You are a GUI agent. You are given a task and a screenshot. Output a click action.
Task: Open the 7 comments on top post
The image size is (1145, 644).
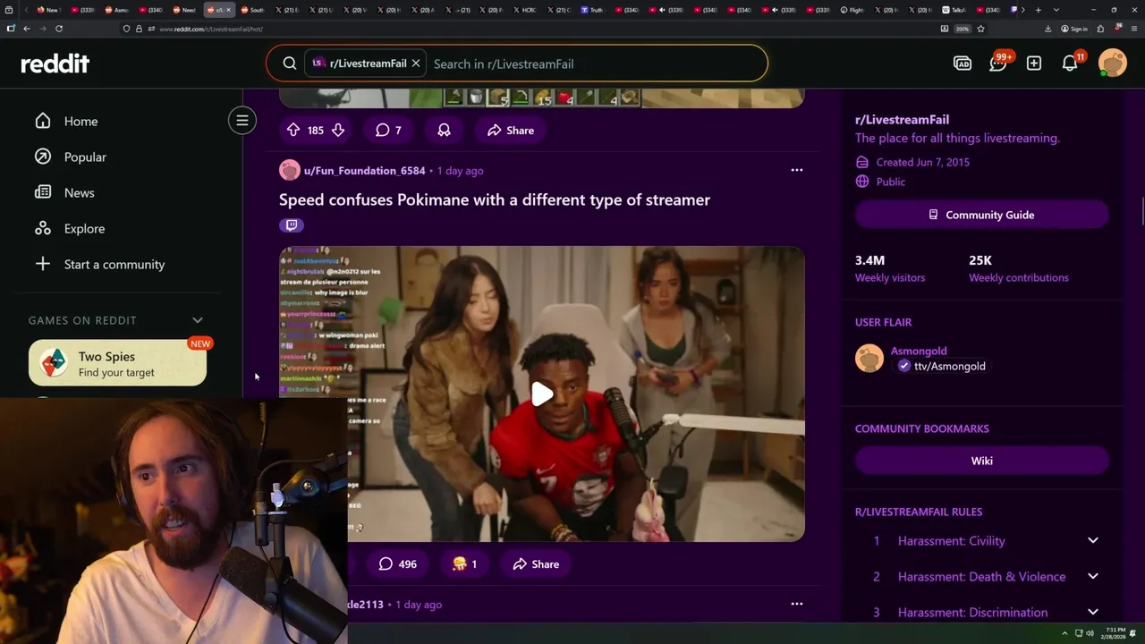tap(388, 131)
